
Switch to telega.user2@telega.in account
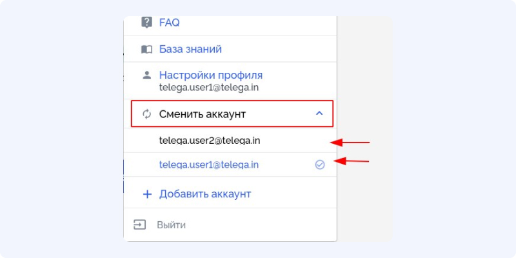coord(210,141)
